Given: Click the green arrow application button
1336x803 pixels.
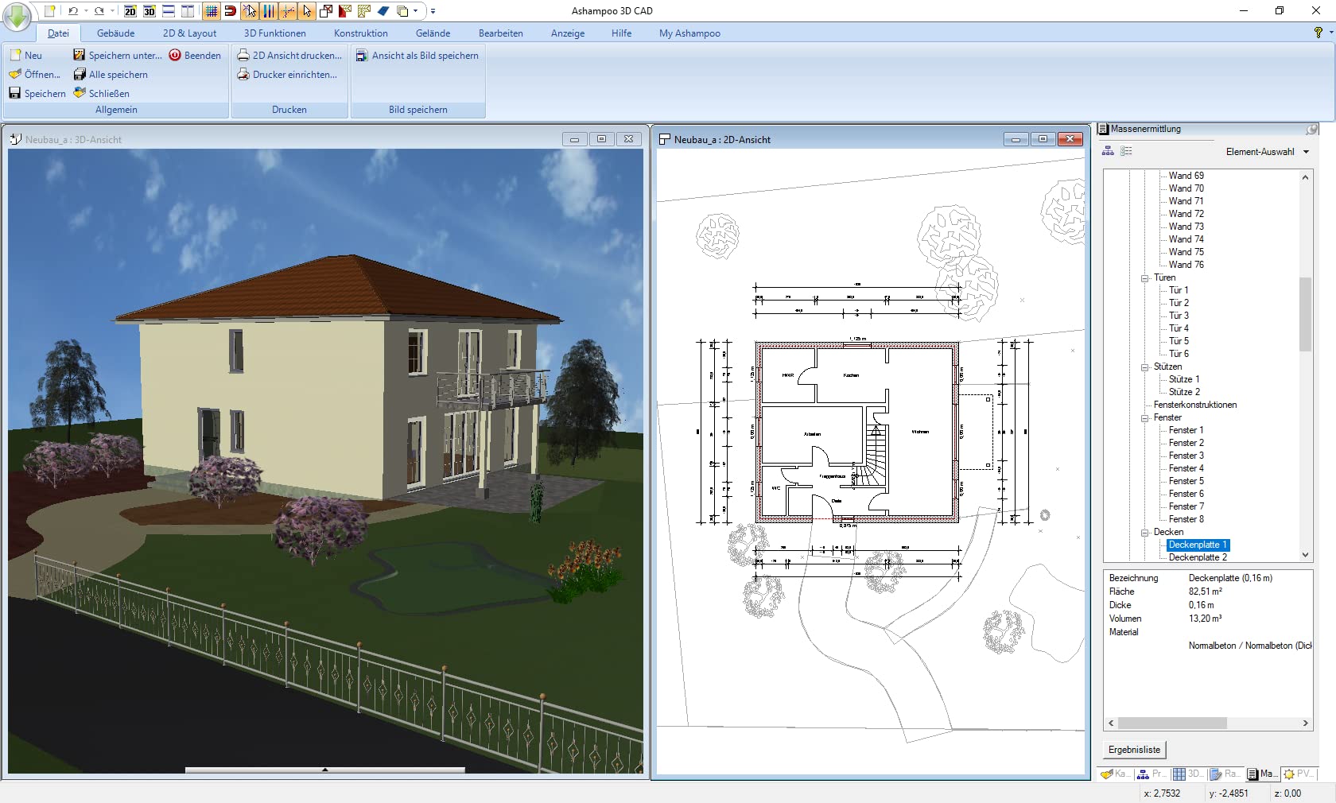Looking at the screenshot, I should [17, 16].
